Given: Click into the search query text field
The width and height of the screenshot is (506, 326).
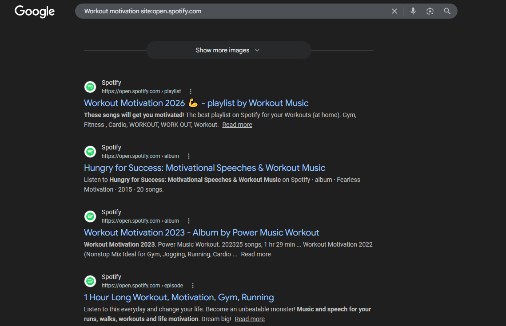Looking at the screenshot, I should tap(232, 11).
